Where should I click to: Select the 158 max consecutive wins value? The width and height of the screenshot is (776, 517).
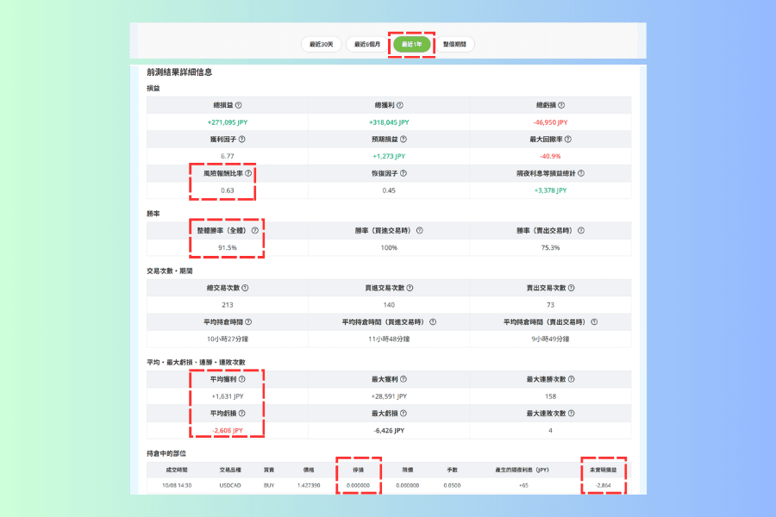click(x=550, y=396)
